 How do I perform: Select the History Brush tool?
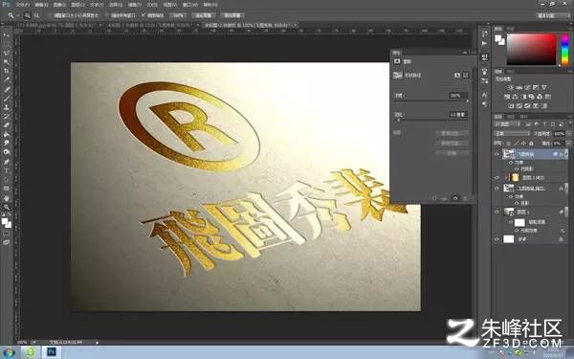(7, 116)
